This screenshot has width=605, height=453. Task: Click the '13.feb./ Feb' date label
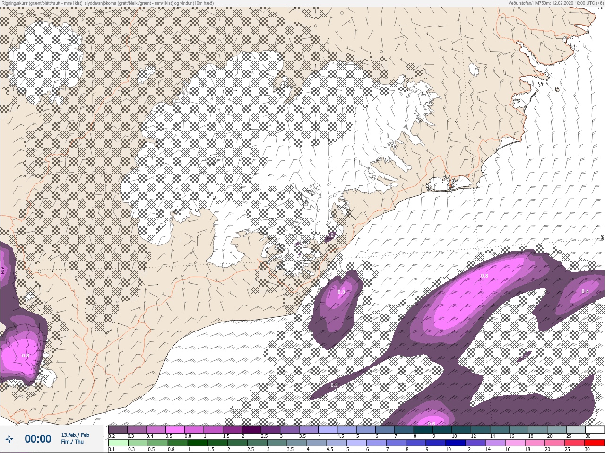tap(75, 435)
